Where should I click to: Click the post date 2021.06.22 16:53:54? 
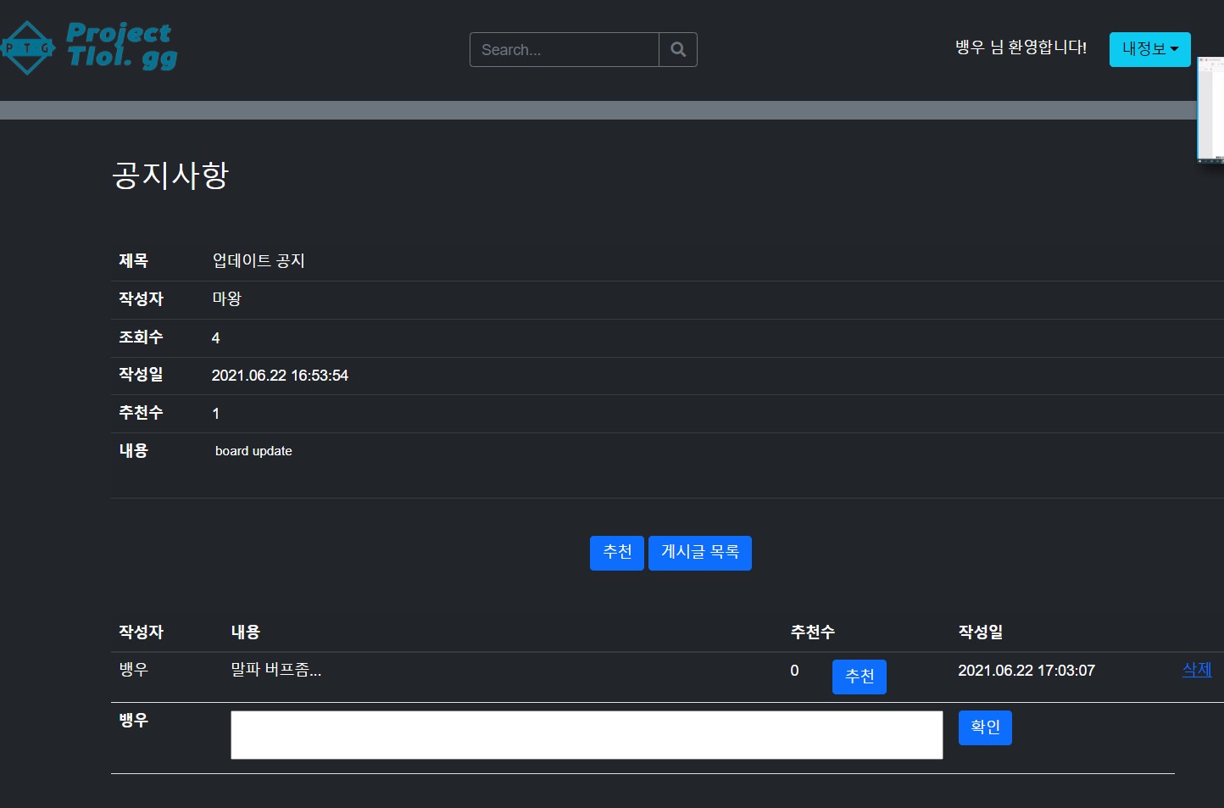pos(280,376)
